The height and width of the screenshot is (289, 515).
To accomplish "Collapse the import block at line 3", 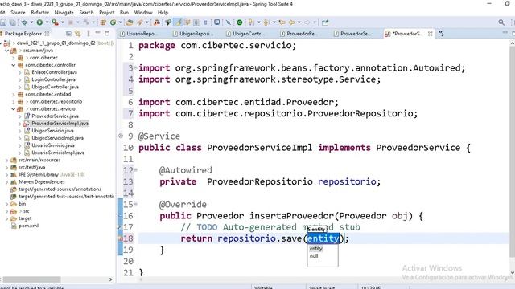I will point(135,67).
